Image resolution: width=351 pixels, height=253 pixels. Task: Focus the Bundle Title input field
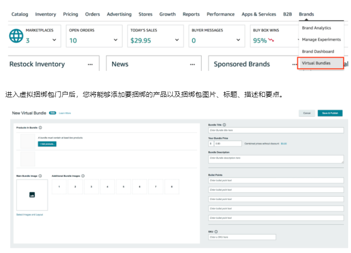click(276, 130)
